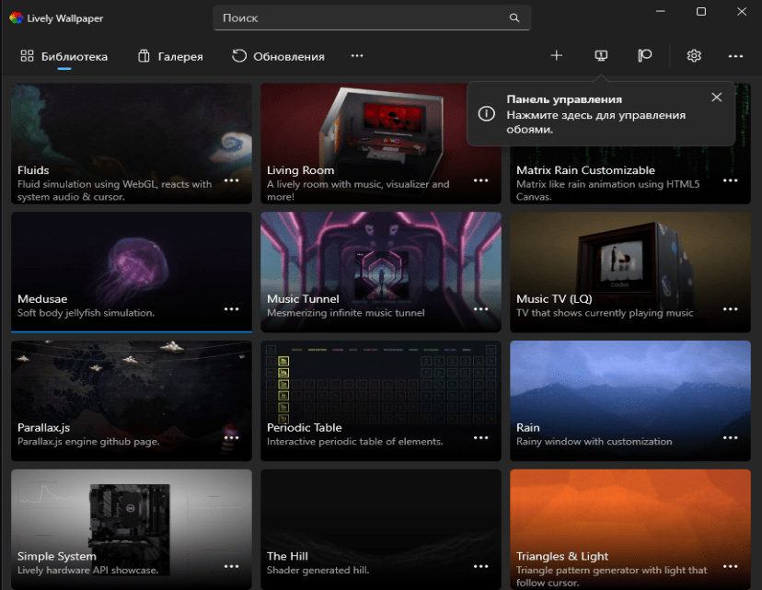Select the Living Room wallpaper card

point(380,144)
